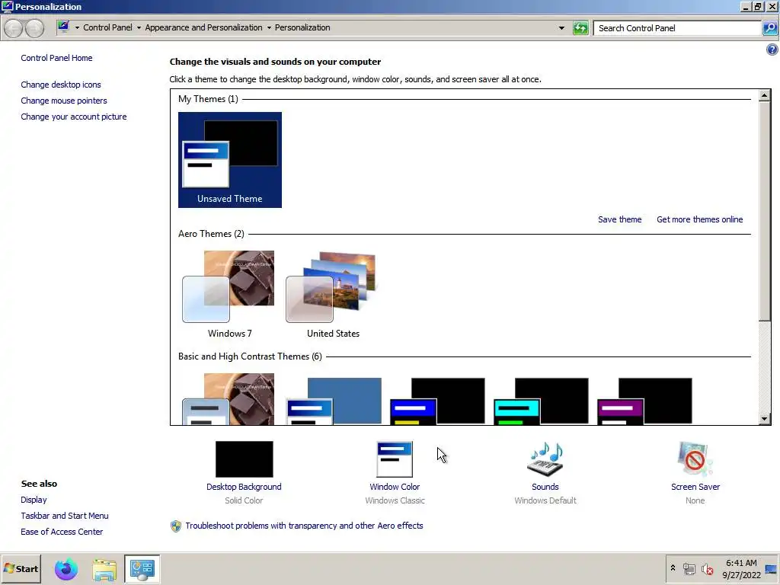
Task: Click the clock showing 6:41 AM
Action: coord(741,563)
